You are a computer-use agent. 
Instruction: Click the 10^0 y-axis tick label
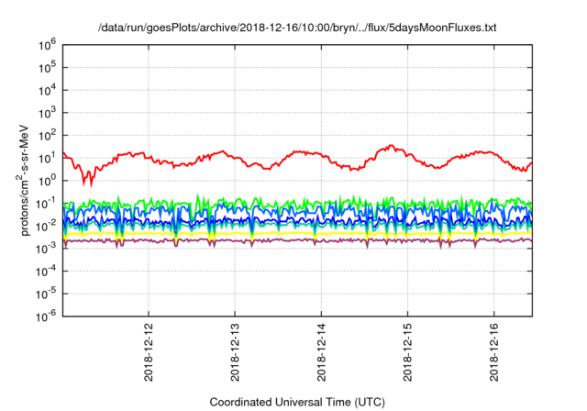click(47, 181)
